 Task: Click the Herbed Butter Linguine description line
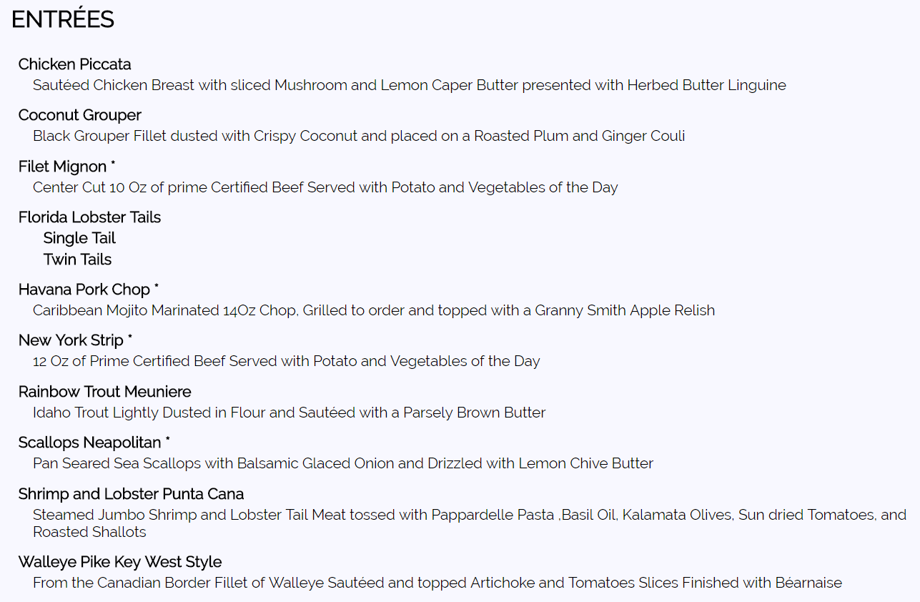(x=409, y=86)
